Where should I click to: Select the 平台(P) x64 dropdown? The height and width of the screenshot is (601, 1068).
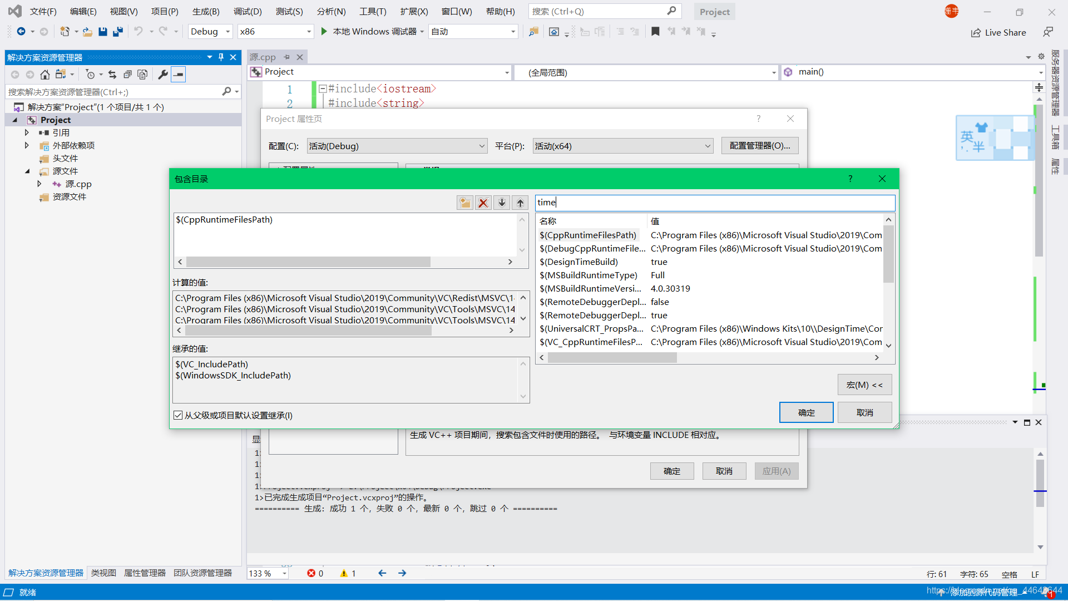[619, 146]
